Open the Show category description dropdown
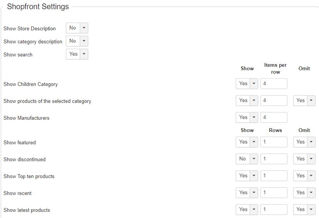Image resolution: width=319 pixels, height=218 pixels. tap(77, 41)
